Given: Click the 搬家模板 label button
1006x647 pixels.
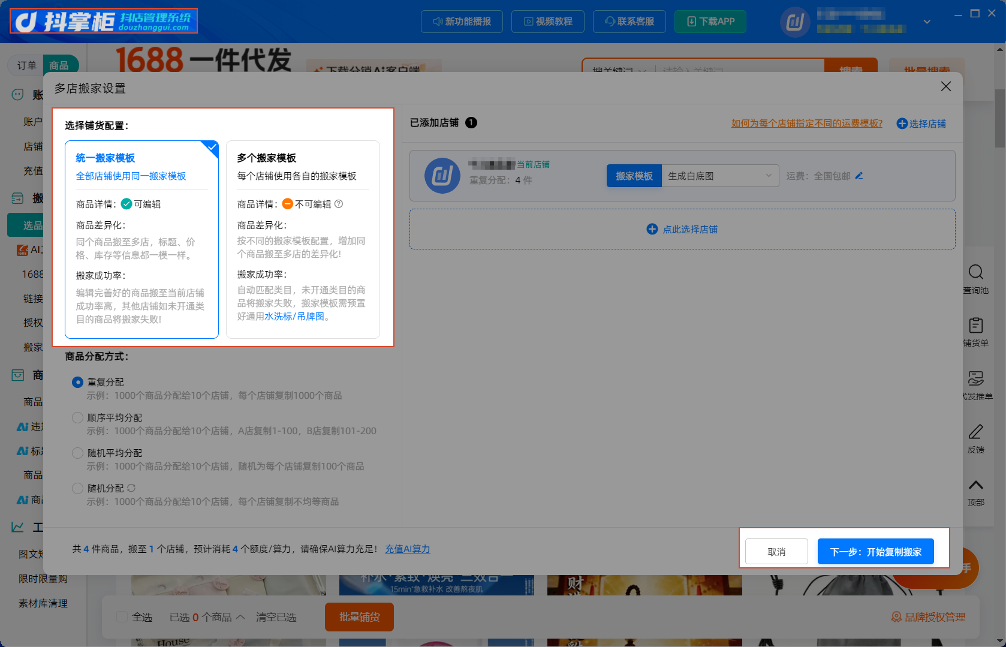Looking at the screenshot, I should point(634,176).
